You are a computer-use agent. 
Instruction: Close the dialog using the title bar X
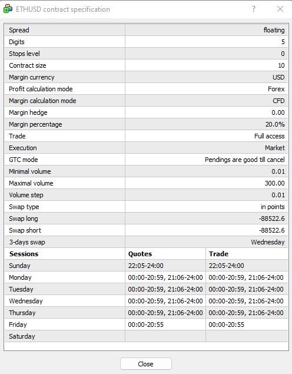pos(280,9)
